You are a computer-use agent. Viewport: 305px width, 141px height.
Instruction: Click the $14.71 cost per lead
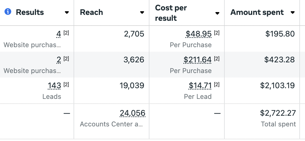coord(200,85)
